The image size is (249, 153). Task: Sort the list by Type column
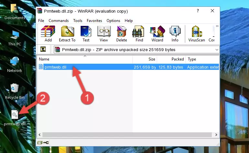click(x=202, y=59)
